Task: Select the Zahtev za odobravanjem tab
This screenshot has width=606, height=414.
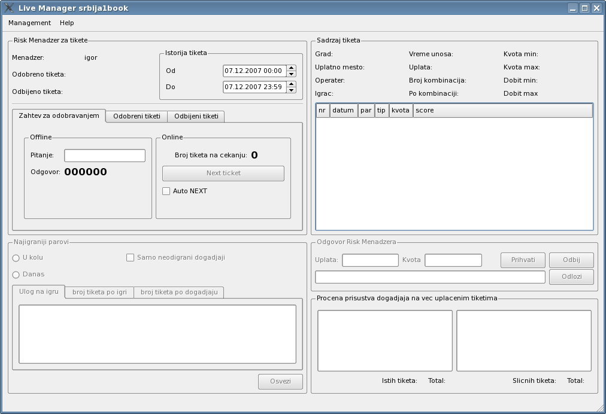Action: point(59,115)
